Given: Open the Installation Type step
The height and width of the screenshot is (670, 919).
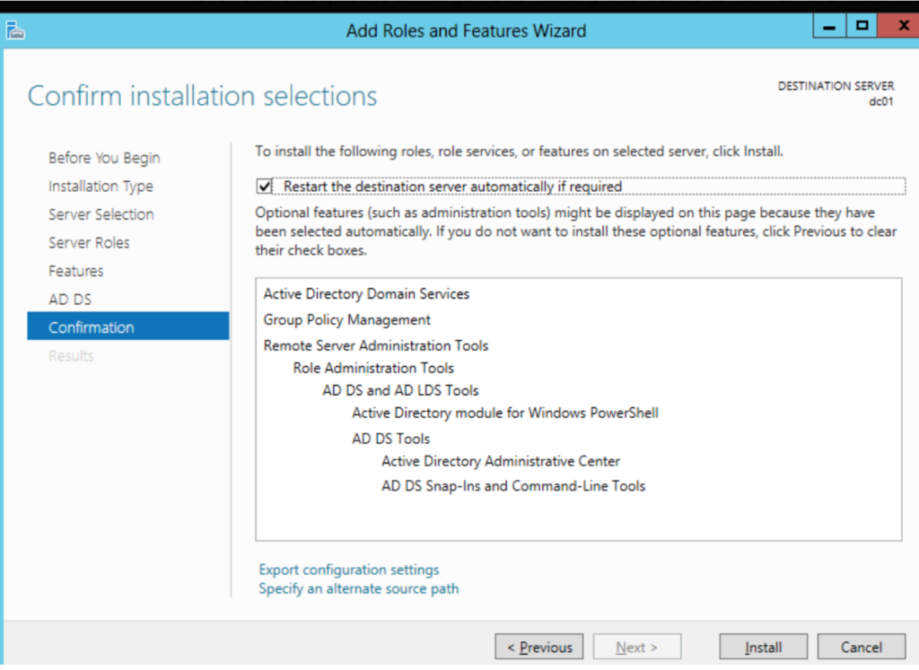Looking at the screenshot, I should (x=101, y=187).
